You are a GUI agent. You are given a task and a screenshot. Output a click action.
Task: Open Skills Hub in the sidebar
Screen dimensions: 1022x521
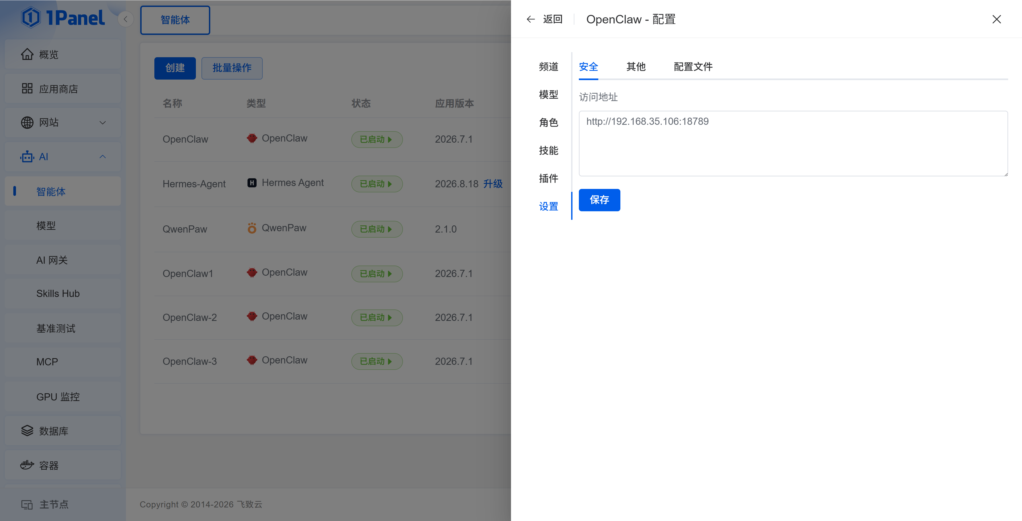click(63, 294)
